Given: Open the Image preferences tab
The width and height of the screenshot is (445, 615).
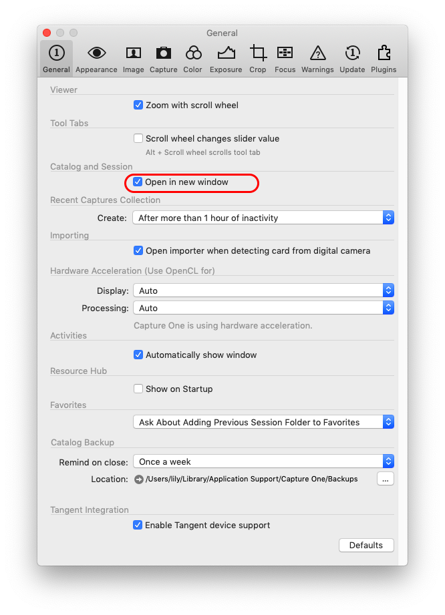Looking at the screenshot, I should (x=134, y=59).
